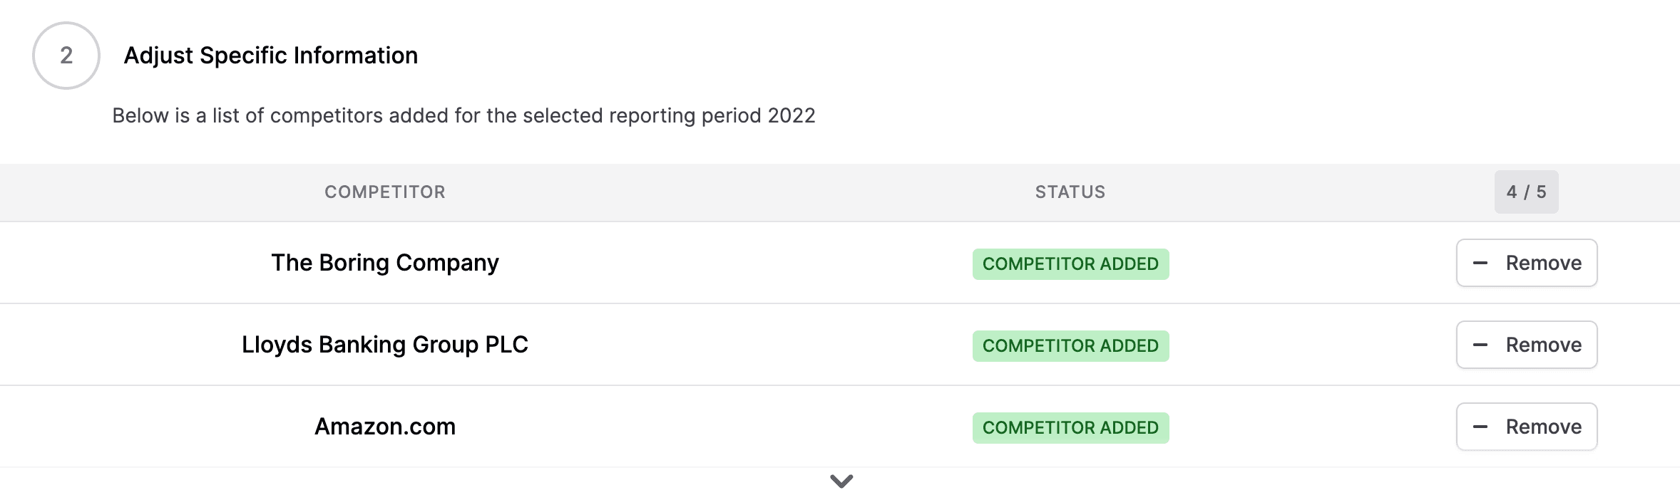This screenshot has height=490, width=1680.
Task: Remove The Boring Company from competitors
Action: coord(1527,263)
